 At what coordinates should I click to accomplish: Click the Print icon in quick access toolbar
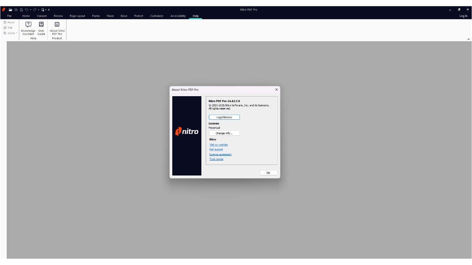click(21, 10)
